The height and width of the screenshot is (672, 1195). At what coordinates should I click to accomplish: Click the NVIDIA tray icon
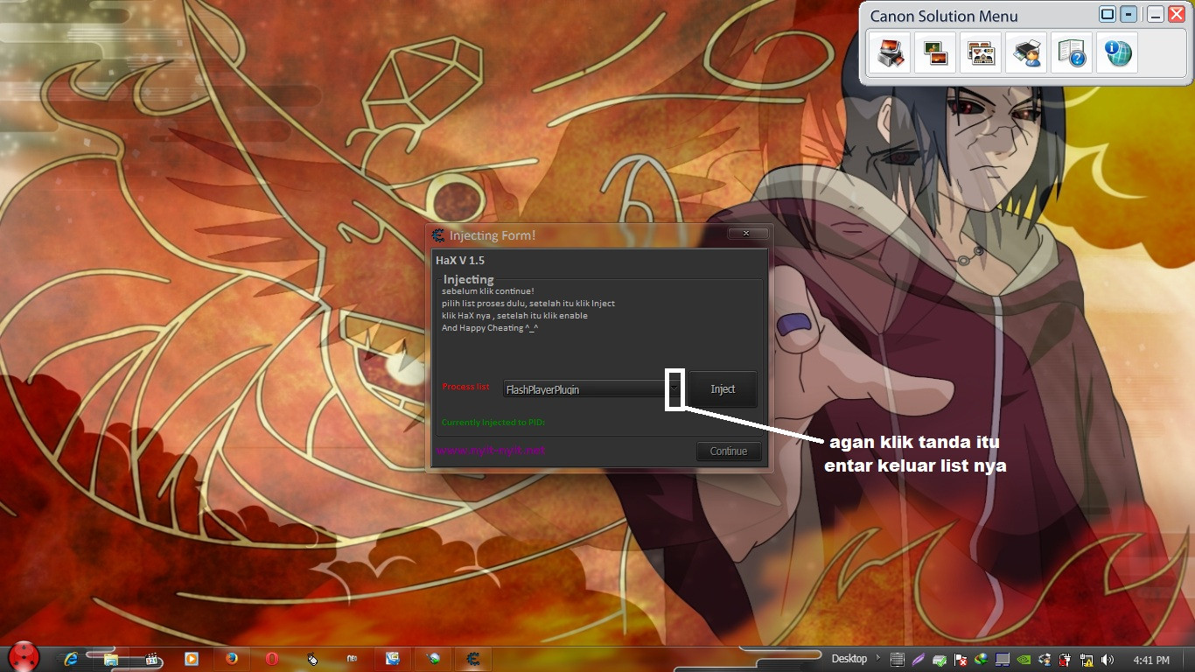[1024, 660]
